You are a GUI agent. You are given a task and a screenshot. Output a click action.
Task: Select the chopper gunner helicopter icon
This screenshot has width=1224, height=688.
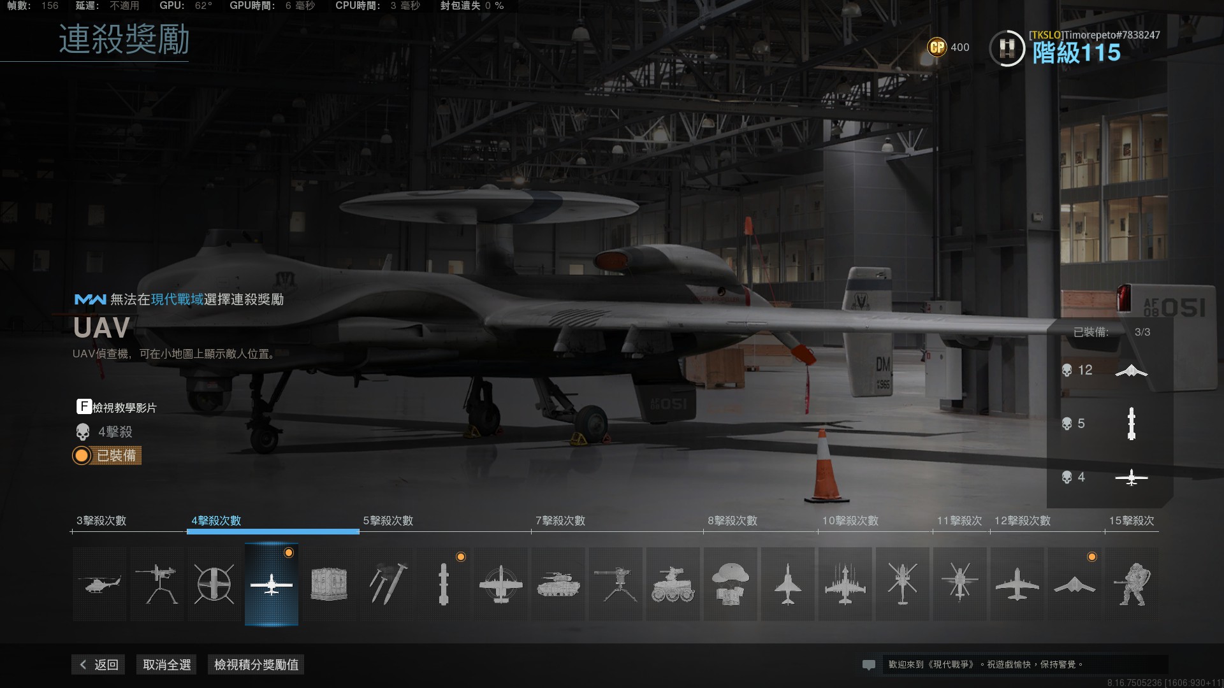pos(903,584)
